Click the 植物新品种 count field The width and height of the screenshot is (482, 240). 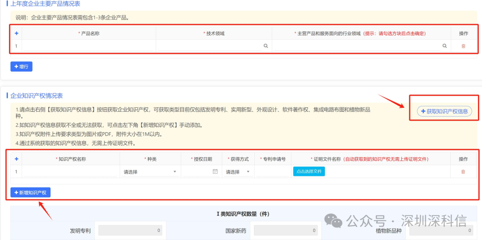441,230
